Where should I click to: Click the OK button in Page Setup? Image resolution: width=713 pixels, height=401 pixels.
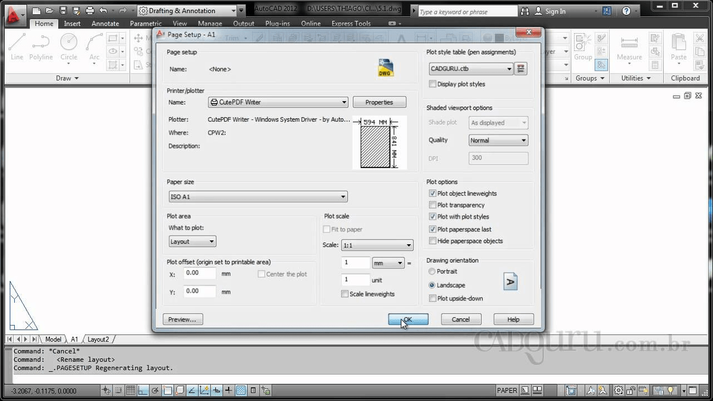coord(408,320)
